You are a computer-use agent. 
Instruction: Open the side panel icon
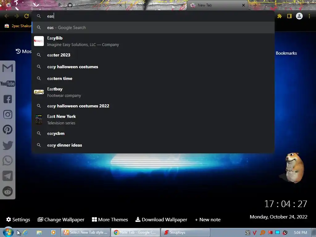click(x=289, y=16)
